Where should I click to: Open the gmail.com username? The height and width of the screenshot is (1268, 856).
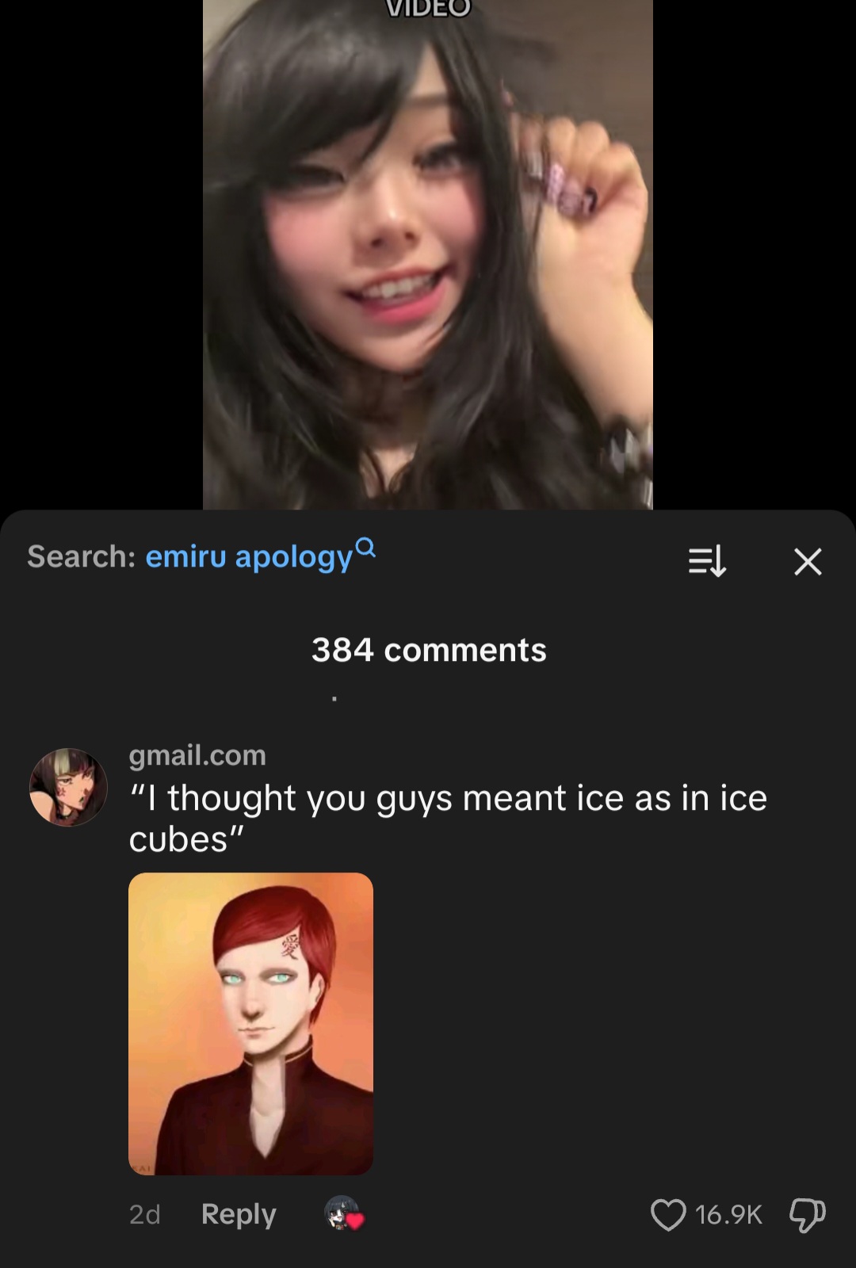click(x=197, y=755)
